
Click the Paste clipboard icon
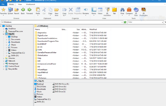[38, 10]
